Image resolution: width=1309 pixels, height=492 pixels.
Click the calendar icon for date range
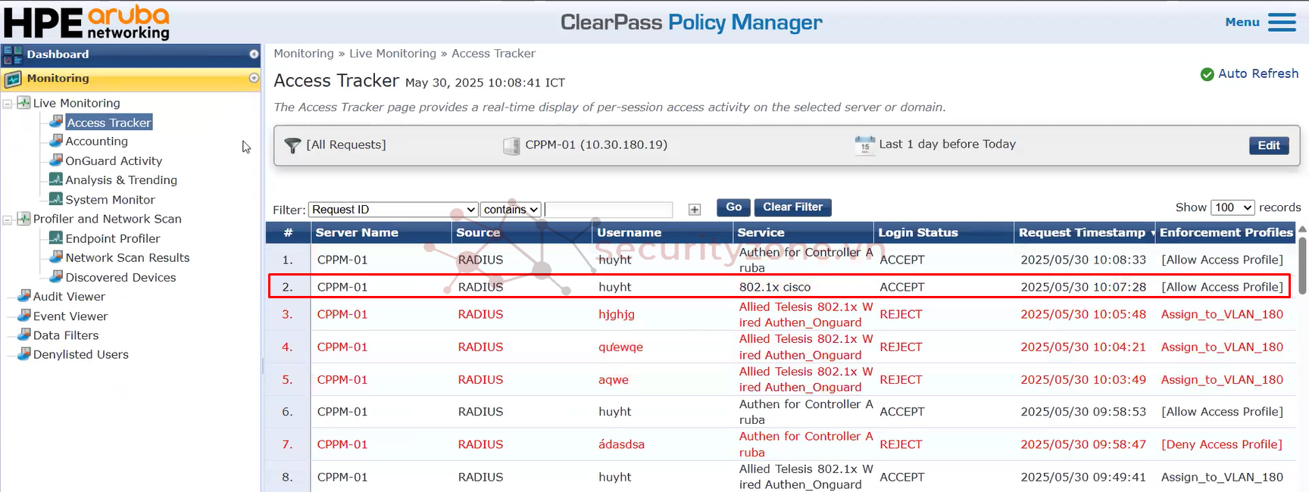(864, 145)
